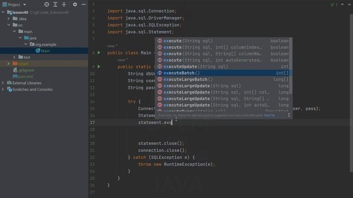Choose executeLargeUpdate(String sql, int autoG…) completion
Screen dimensions: 353x198
pyautogui.click(x=223, y=105)
